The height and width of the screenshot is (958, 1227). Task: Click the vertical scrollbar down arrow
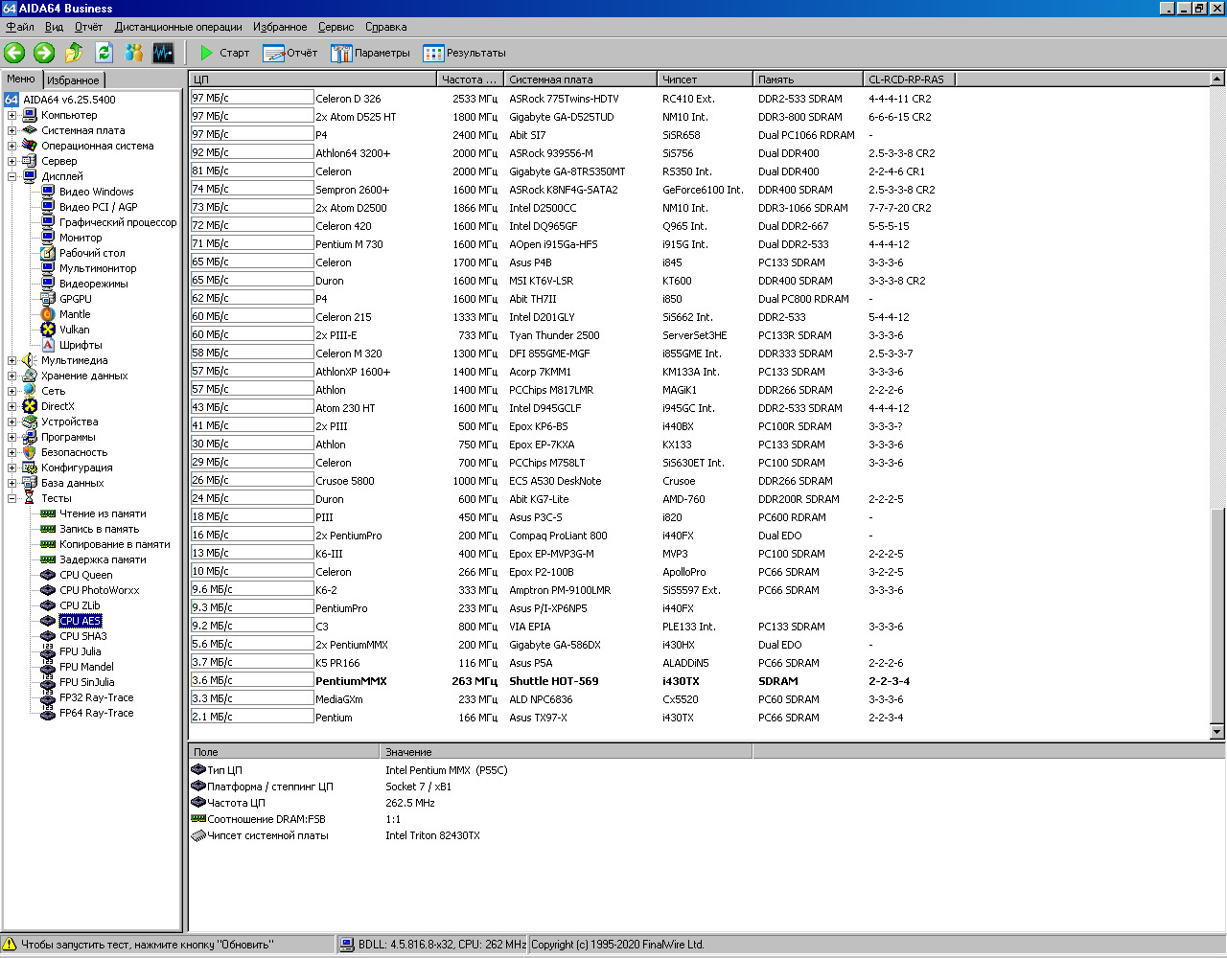click(x=1217, y=732)
